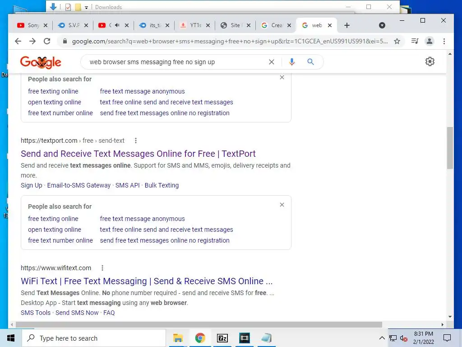
Task: Select 'free text number online' in lower box
Action: [x=60, y=240]
